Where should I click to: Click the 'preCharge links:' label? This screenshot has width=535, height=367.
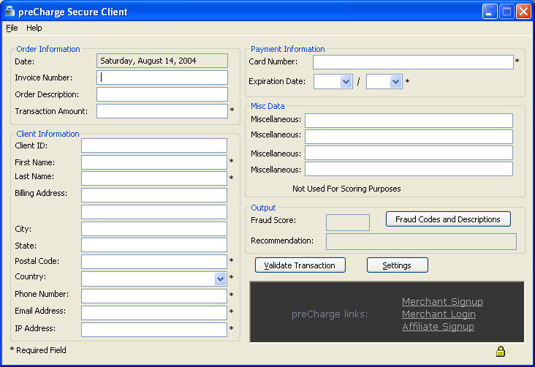[x=330, y=314]
